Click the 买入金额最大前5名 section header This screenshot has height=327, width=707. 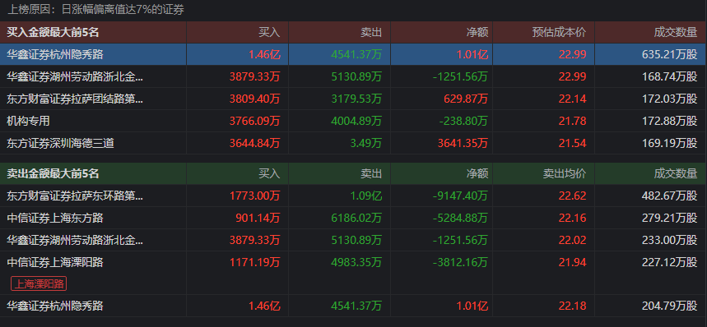pyautogui.click(x=53, y=32)
